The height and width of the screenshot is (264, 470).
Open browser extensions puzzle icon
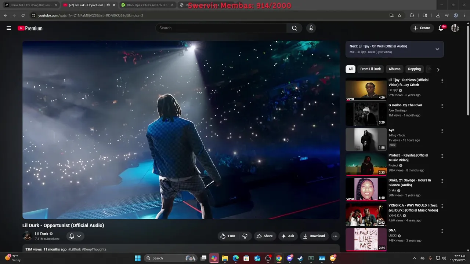412,15
